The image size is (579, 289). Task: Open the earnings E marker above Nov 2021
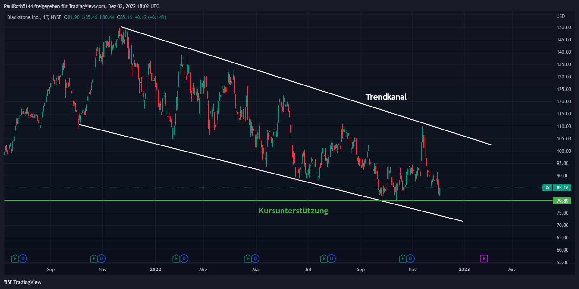(x=94, y=258)
